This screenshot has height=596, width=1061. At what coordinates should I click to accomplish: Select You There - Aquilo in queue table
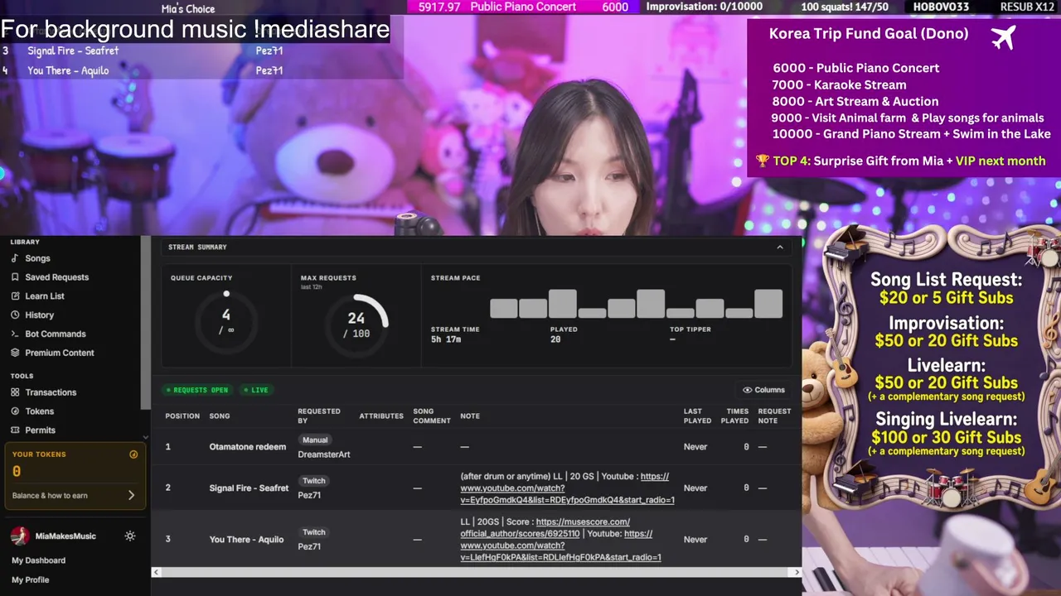coord(246,540)
